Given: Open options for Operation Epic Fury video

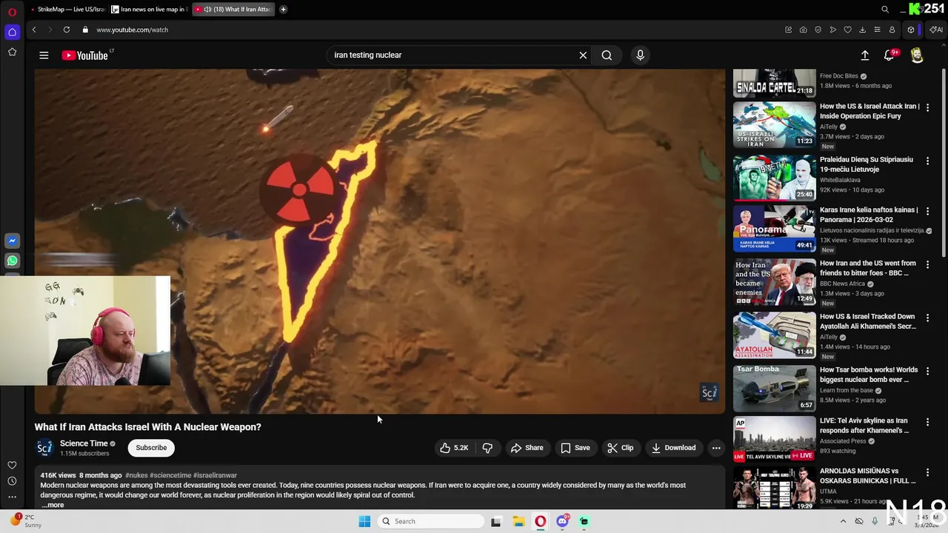Looking at the screenshot, I should pyautogui.click(x=927, y=107).
